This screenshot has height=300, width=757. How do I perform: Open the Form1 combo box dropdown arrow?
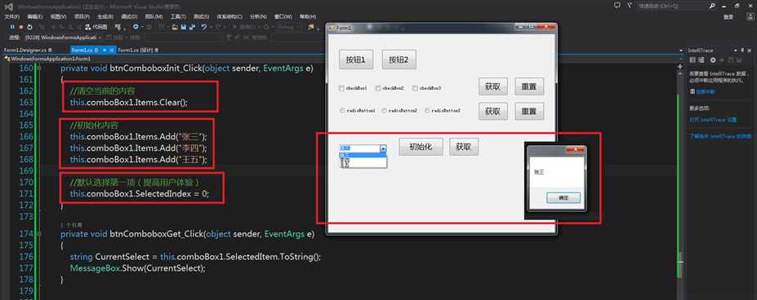pyautogui.click(x=383, y=149)
